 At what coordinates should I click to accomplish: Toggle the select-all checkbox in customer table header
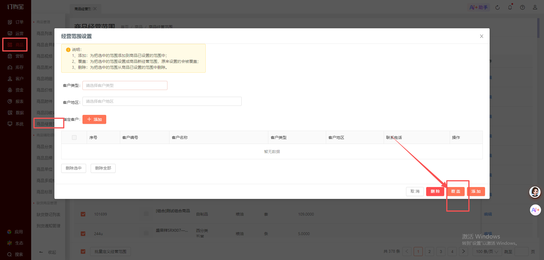(74, 137)
